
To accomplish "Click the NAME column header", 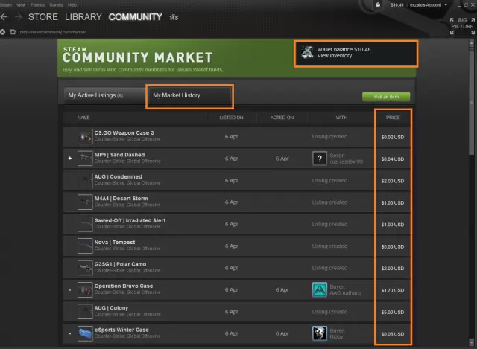I will tap(83, 118).
